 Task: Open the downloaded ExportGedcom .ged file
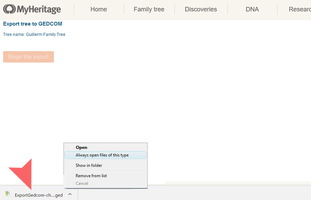(39, 195)
